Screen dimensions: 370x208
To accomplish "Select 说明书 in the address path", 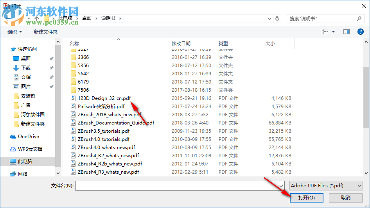I will tap(108, 18).
